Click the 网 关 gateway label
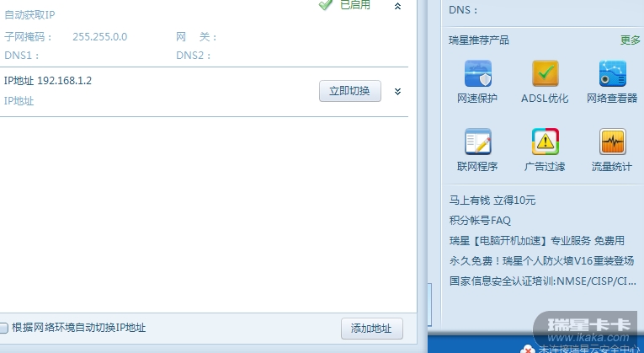644x353 pixels. pos(196,37)
